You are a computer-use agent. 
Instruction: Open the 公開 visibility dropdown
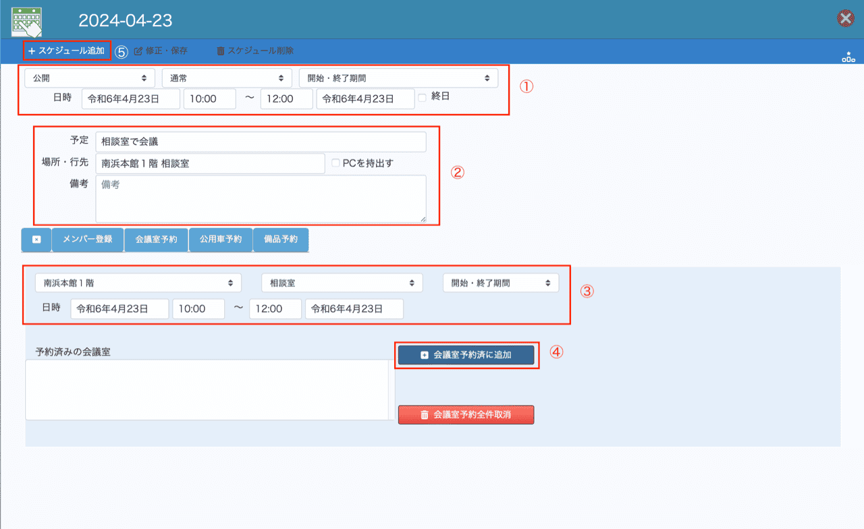click(90, 78)
